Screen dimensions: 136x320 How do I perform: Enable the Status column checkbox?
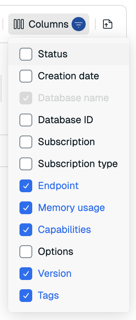pos(26,54)
